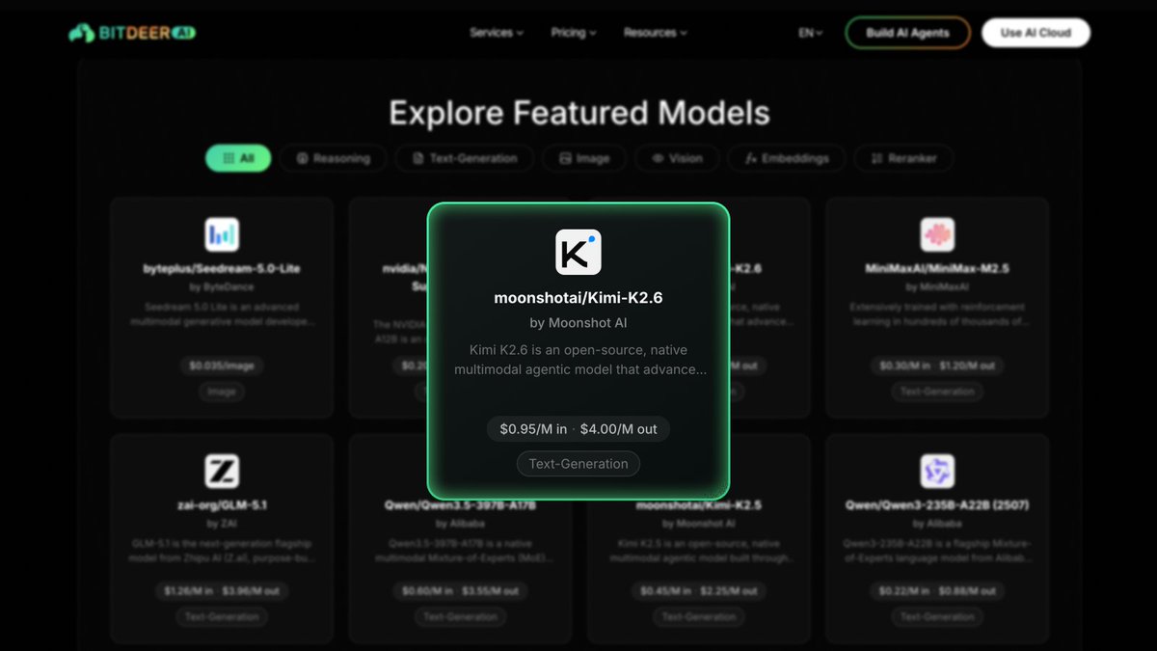Select the Embeddings filter tab
1157x651 pixels.
tap(786, 158)
